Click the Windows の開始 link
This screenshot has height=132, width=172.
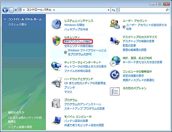74,25
